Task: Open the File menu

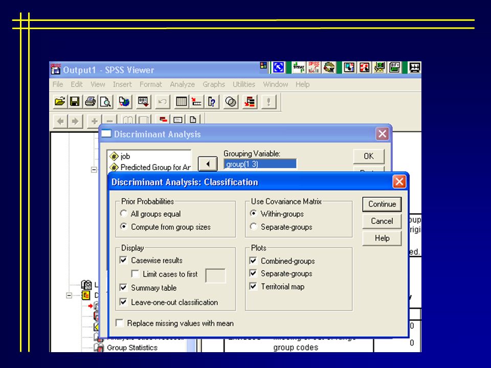Action: point(58,84)
